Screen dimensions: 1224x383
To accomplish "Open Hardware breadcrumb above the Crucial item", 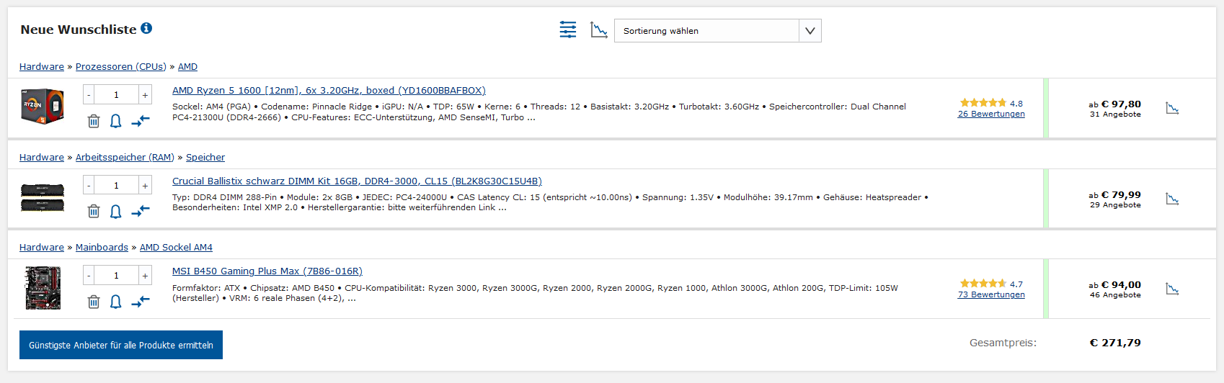I will (42, 158).
